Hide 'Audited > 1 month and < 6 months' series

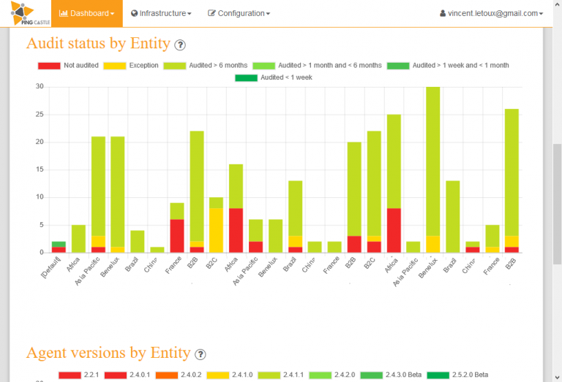pos(316,65)
